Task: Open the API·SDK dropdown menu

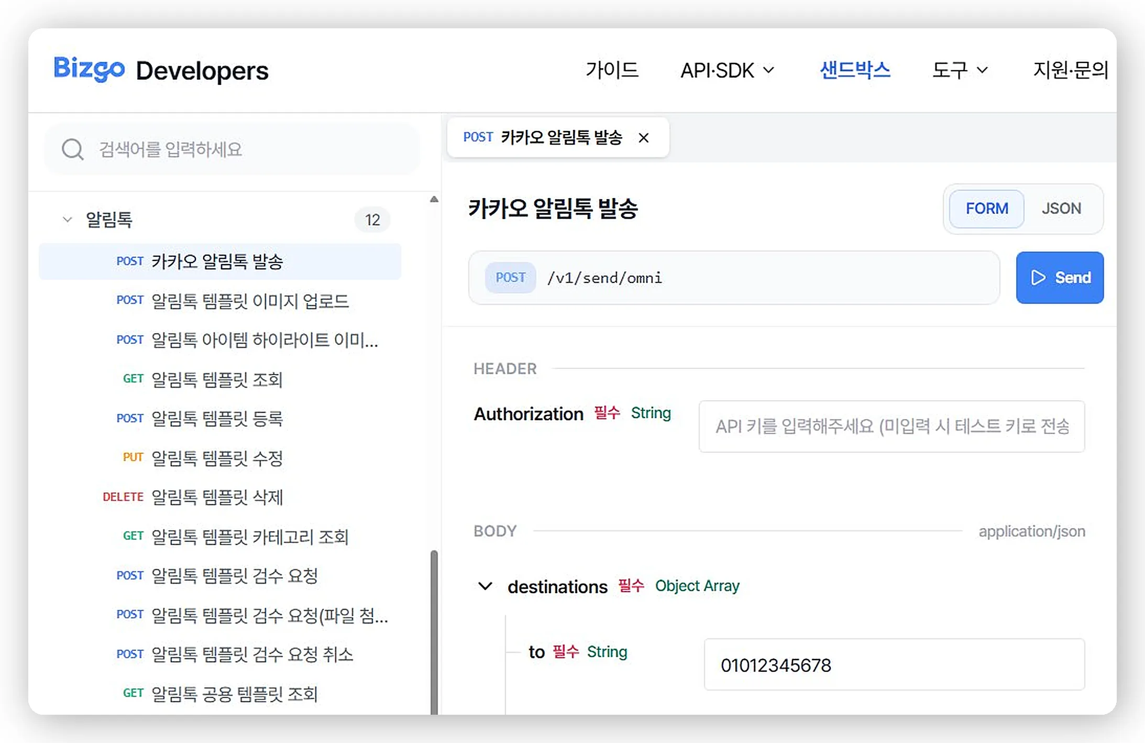Action: pyautogui.click(x=727, y=70)
